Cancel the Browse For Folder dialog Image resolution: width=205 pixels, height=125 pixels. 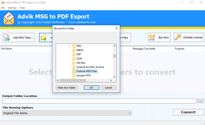tap(109, 88)
